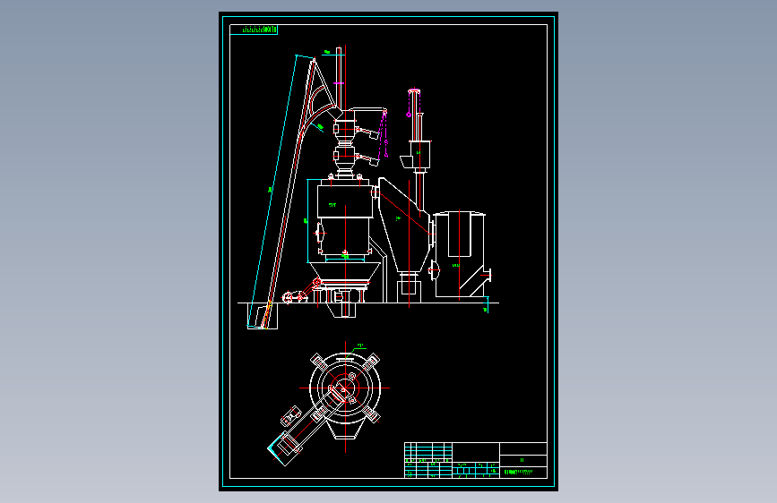Click the title block table in the sheet corner
Image resolution: width=777 pixels, height=503 pixels.
[x=476, y=460]
